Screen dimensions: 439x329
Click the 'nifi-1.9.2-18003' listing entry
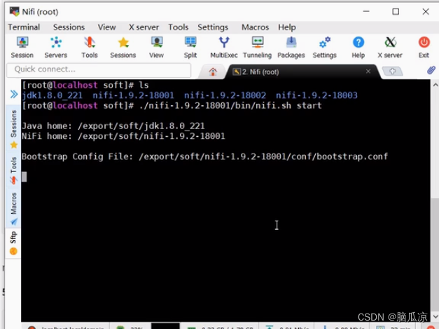[316, 95]
